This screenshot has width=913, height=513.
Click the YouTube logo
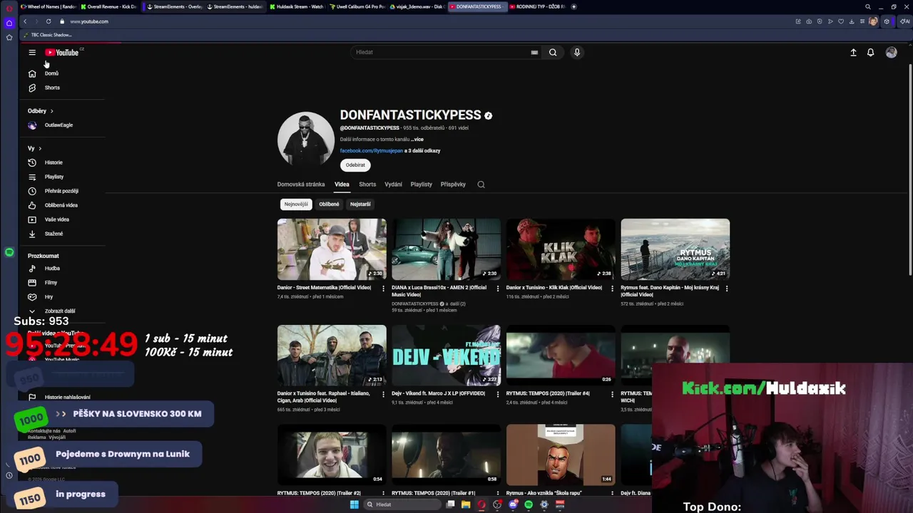coord(63,52)
